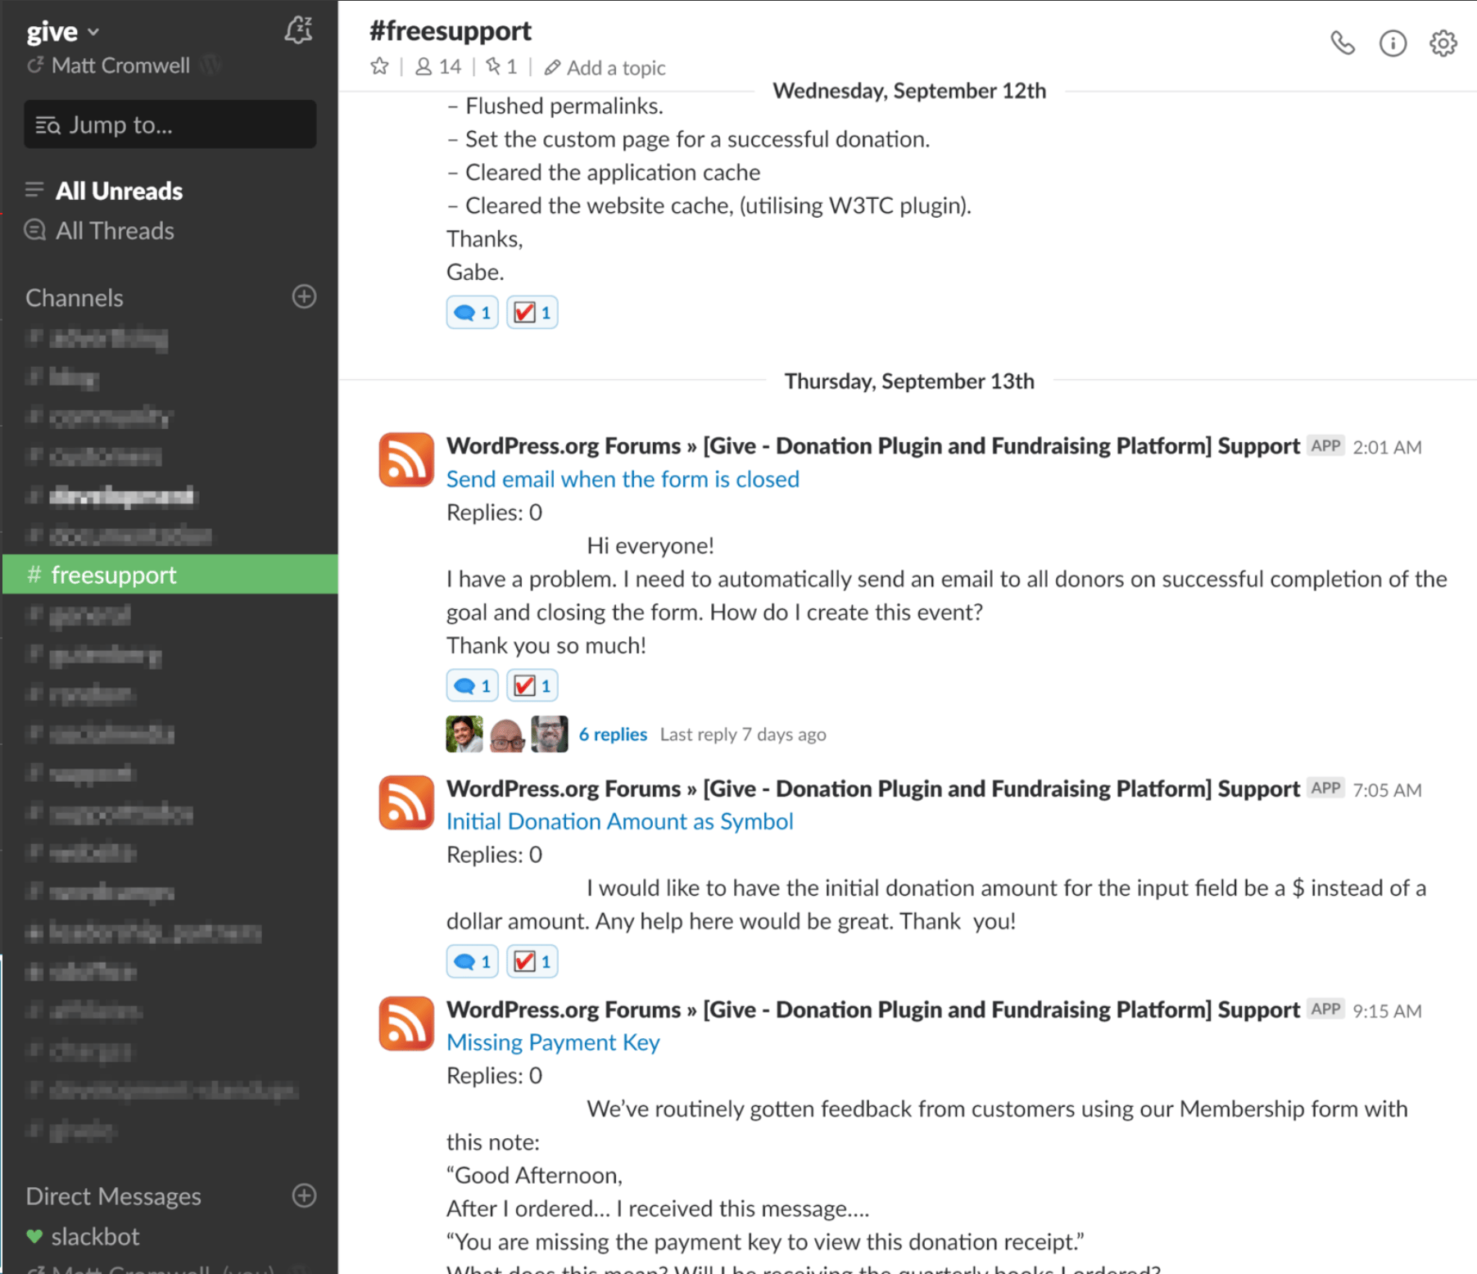The image size is (1477, 1274).
Task: Open slackbot direct message
Action: 95,1236
